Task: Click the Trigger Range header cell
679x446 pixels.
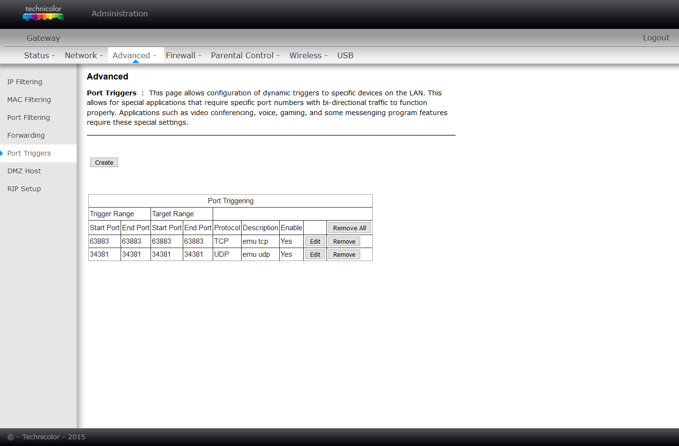Action: [x=120, y=214]
